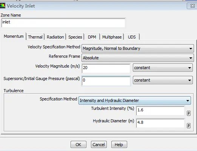
Task: Click the Help button
Action: (119, 145)
